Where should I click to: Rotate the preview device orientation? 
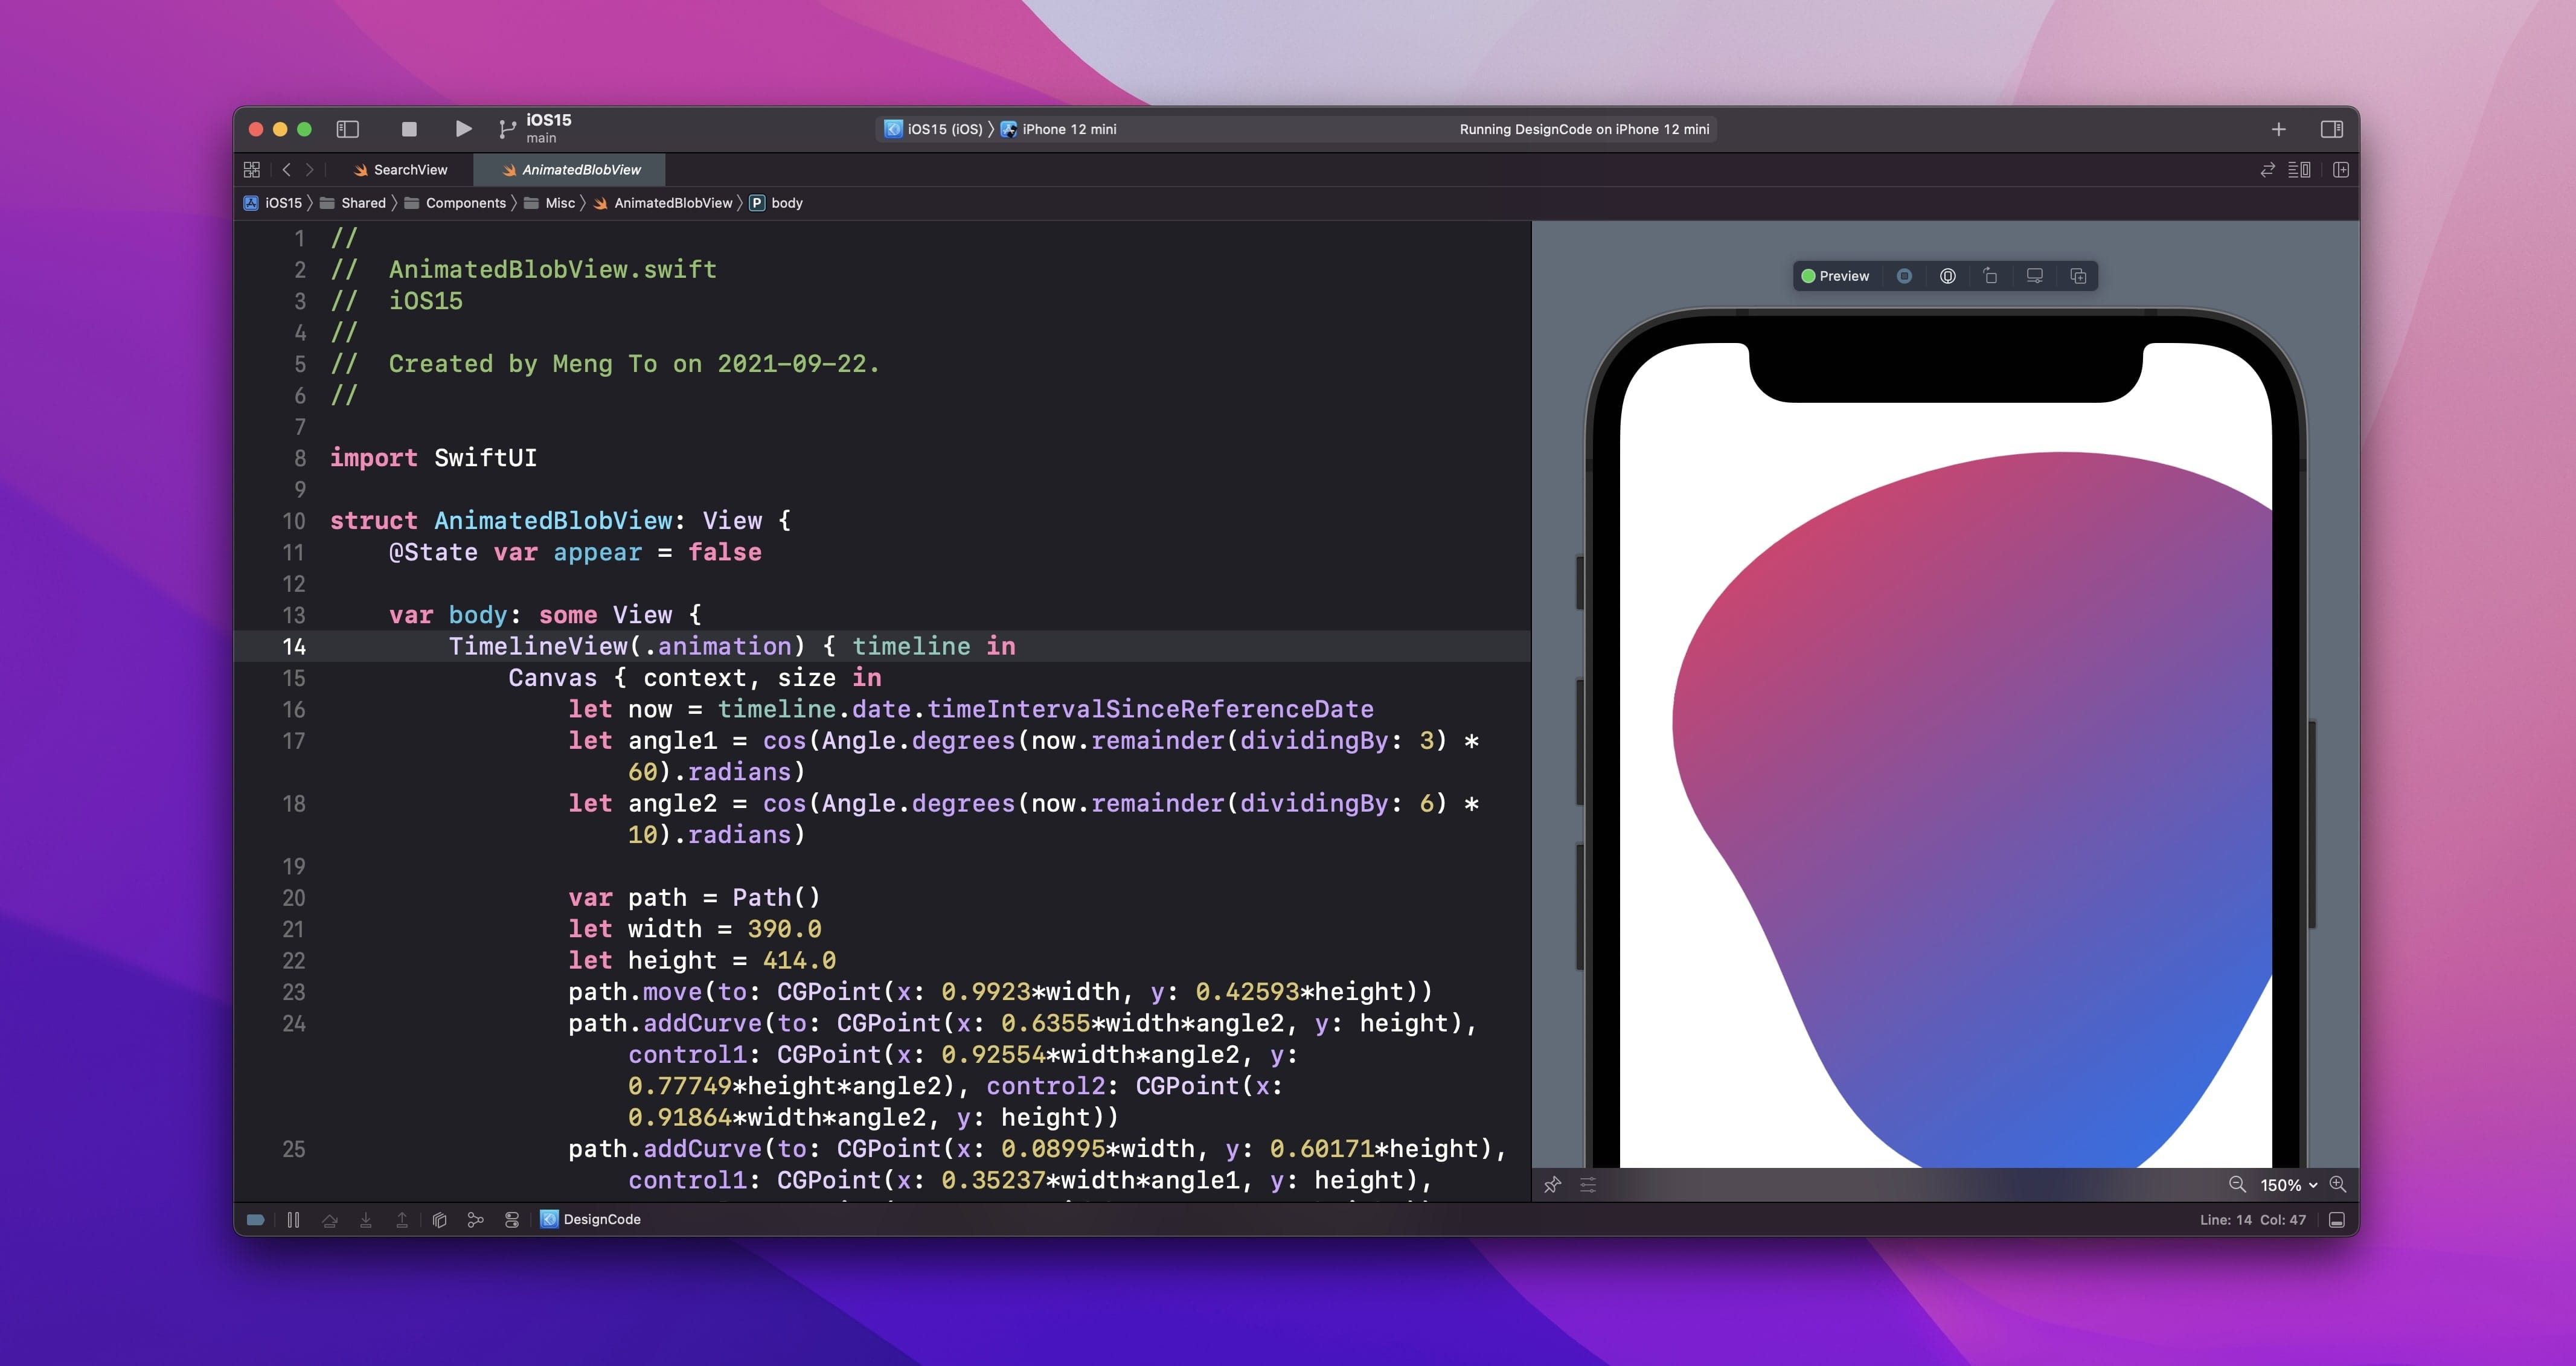point(1990,276)
